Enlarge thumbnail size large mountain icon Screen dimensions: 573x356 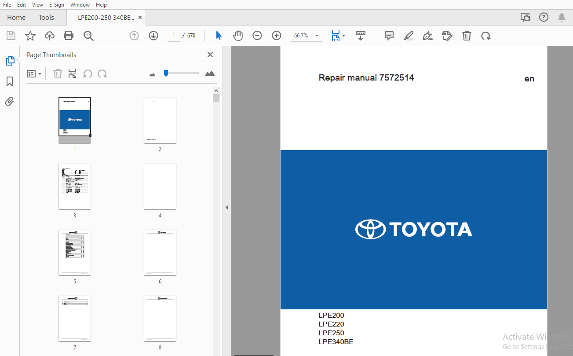(210, 73)
